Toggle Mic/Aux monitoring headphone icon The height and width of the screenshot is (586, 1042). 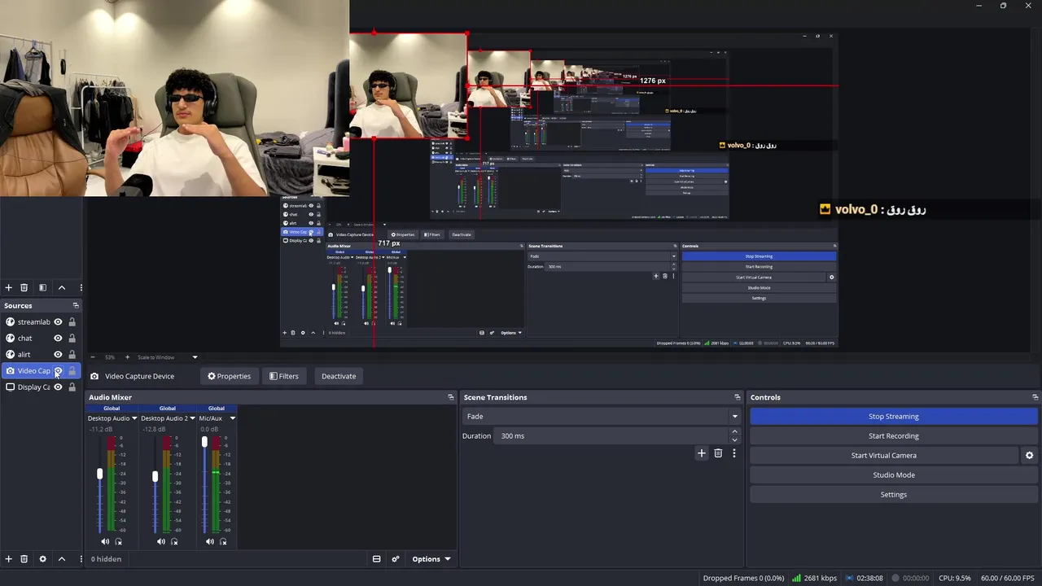(x=223, y=541)
